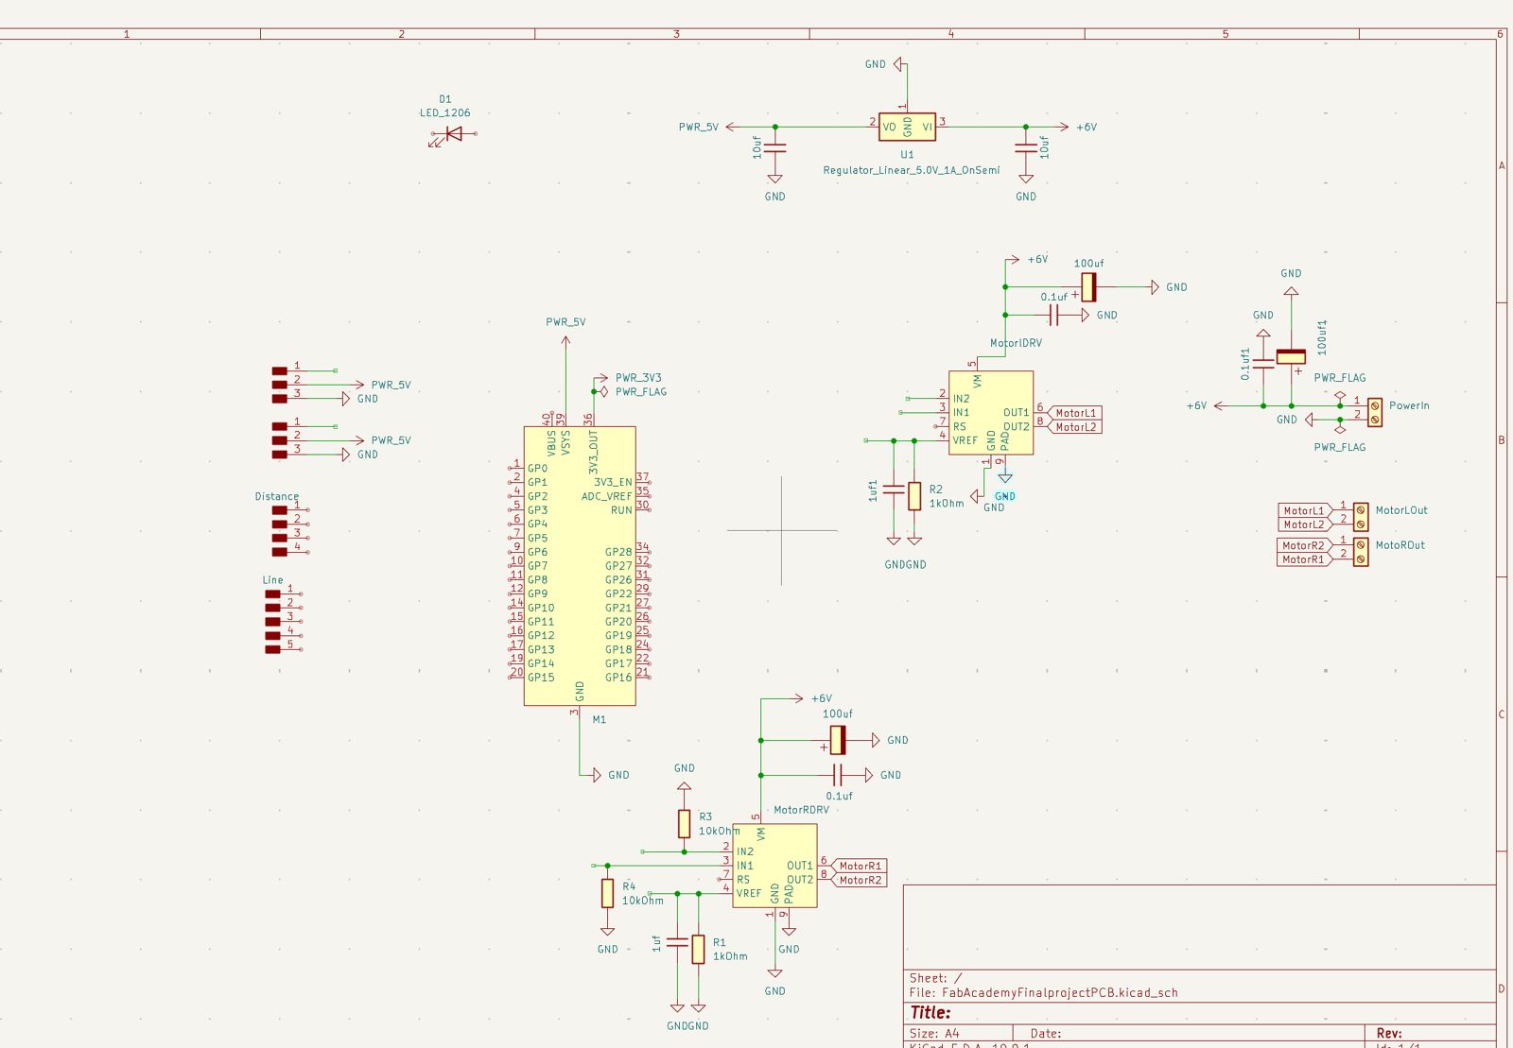The image size is (1513, 1048).
Task: Select resistor R1 1kOhm symbol
Action: pyautogui.click(x=698, y=949)
